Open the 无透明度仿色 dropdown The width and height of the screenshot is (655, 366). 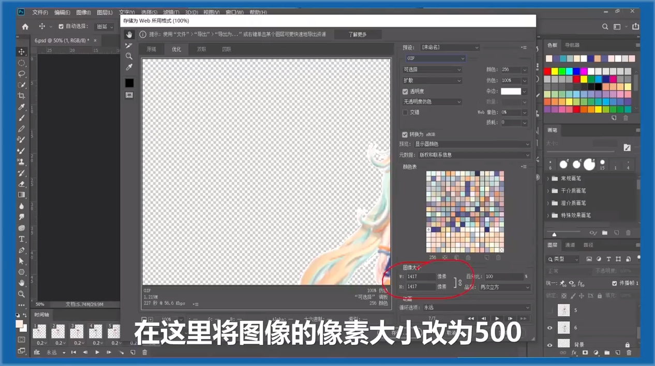click(432, 102)
